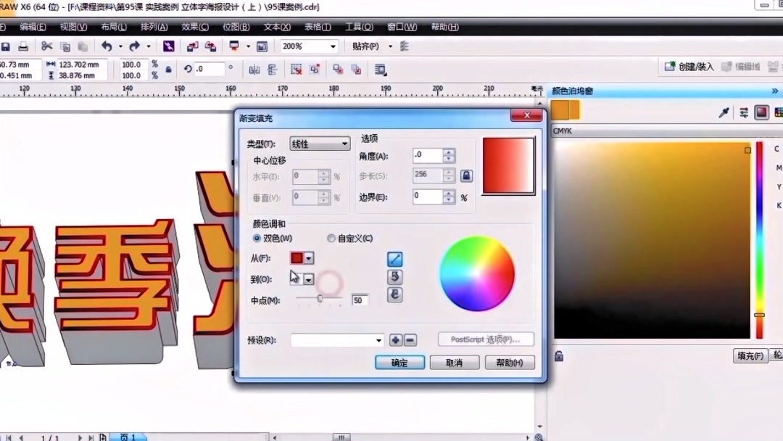Click the counterclockwise gradient rotation icon
Viewport: 783px width, 441px height.
pos(394,276)
